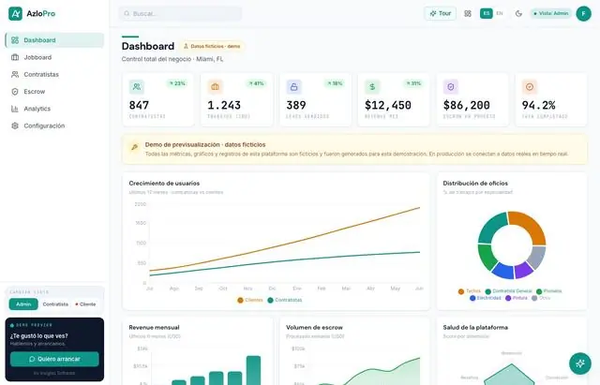Toggle the Electricidad legend entry
The height and width of the screenshot is (385, 600).
[486, 298]
